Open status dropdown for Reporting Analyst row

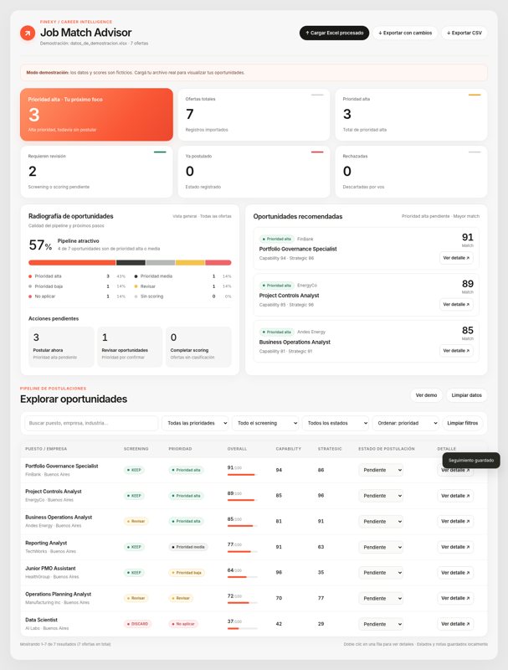point(381,547)
